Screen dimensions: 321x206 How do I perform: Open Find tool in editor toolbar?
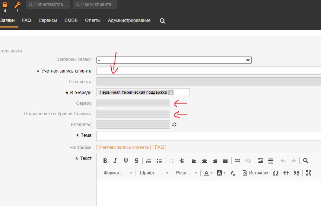[x=306, y=161]
